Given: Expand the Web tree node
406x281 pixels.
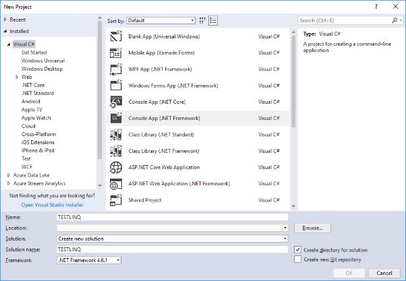Looking at the screenshot, I should tap(17, 77).
